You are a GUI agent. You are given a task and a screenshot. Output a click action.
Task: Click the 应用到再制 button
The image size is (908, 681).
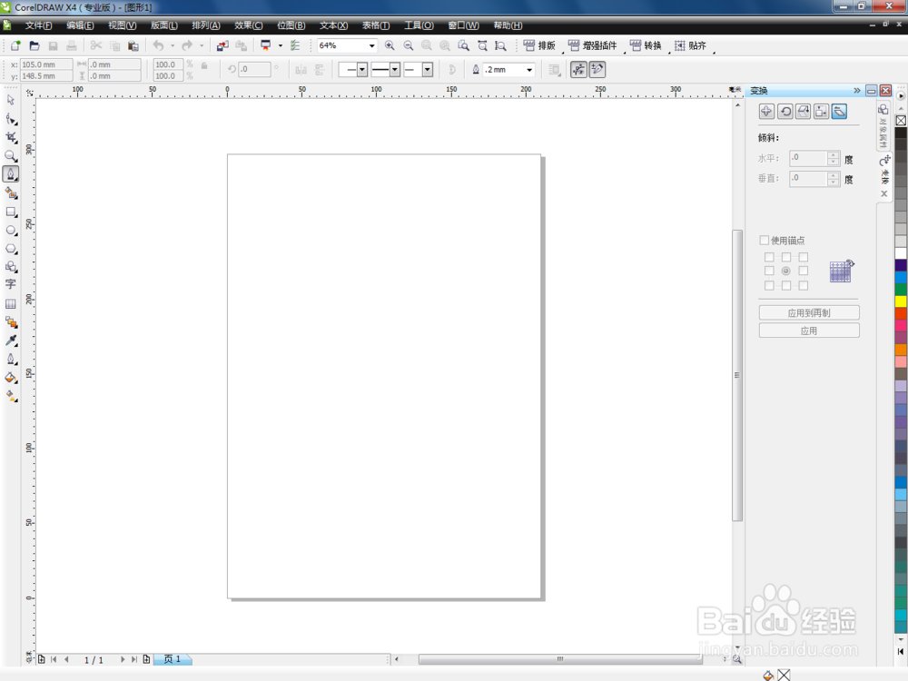point(809,312)
